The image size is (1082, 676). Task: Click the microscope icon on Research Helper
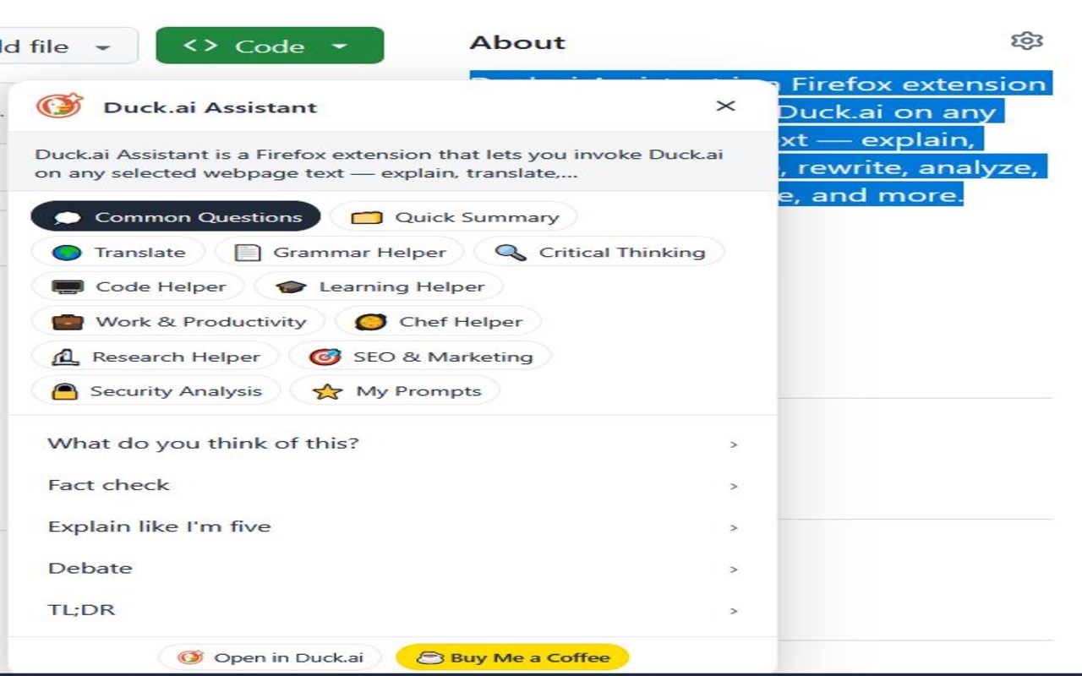click(x=65, y=357)
